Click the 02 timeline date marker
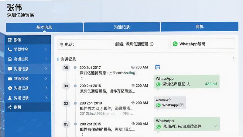The width and height of the screenshot is (243, 137). (x=66, y=104)
